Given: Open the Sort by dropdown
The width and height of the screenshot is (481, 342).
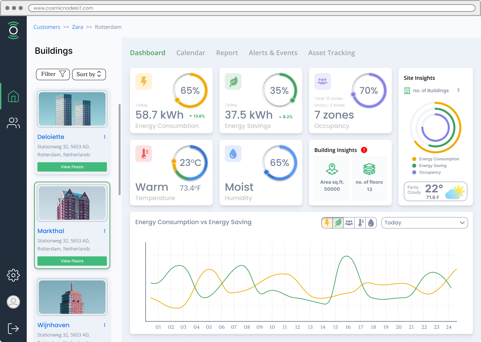Looking at the screenshot, I should tap(89, 74).
